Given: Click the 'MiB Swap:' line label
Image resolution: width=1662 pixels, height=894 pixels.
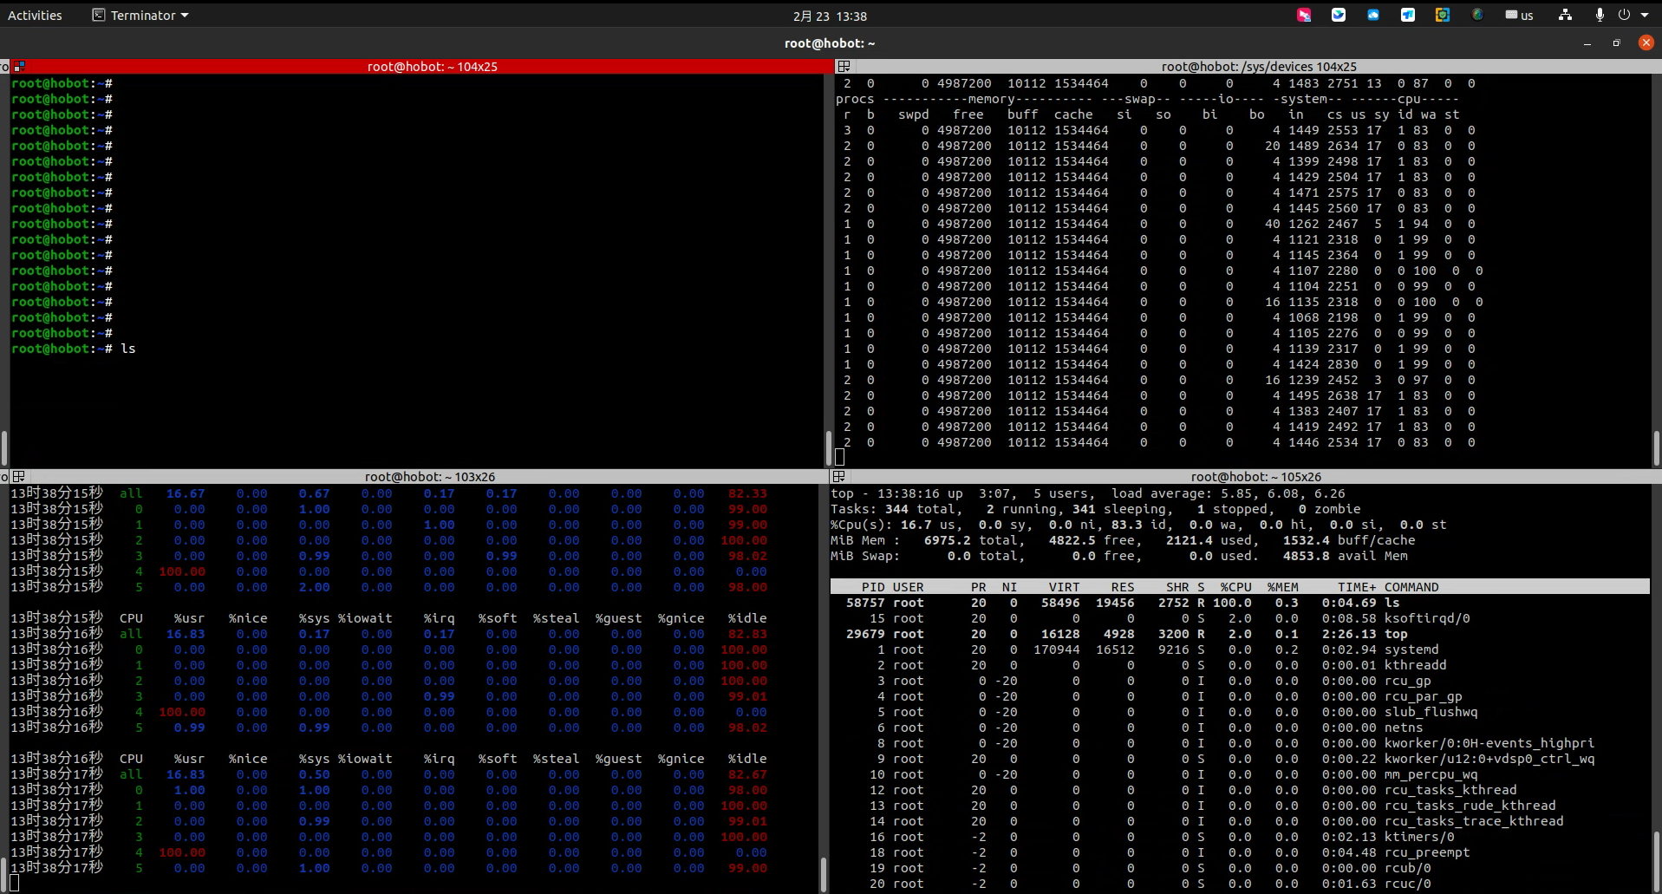Looking at the screenshot, I should [x=865, y=556].
